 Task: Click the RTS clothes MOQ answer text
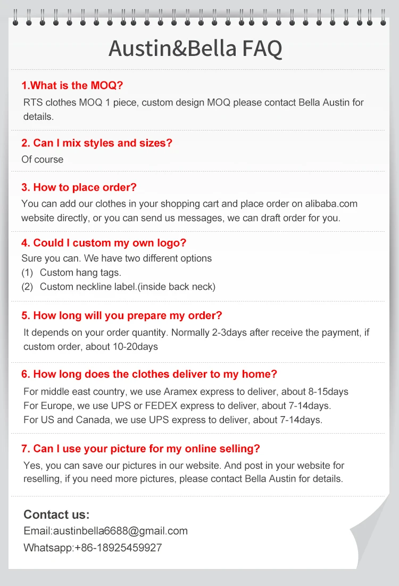click(x=193, y=109)
